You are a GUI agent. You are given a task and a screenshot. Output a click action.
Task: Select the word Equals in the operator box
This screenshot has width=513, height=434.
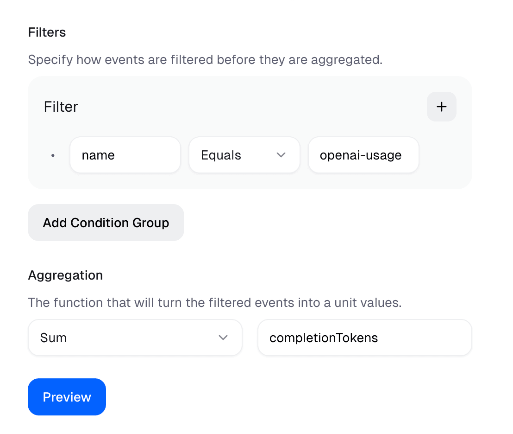click(221, 155)
